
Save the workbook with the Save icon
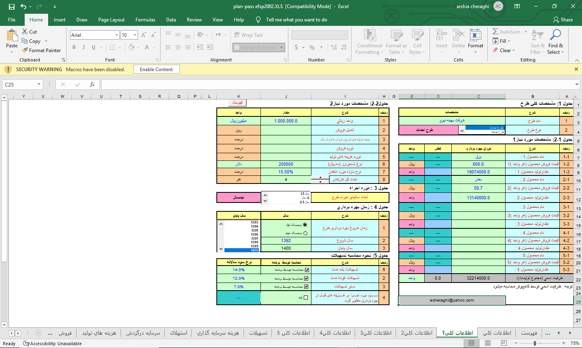point(11,6)
